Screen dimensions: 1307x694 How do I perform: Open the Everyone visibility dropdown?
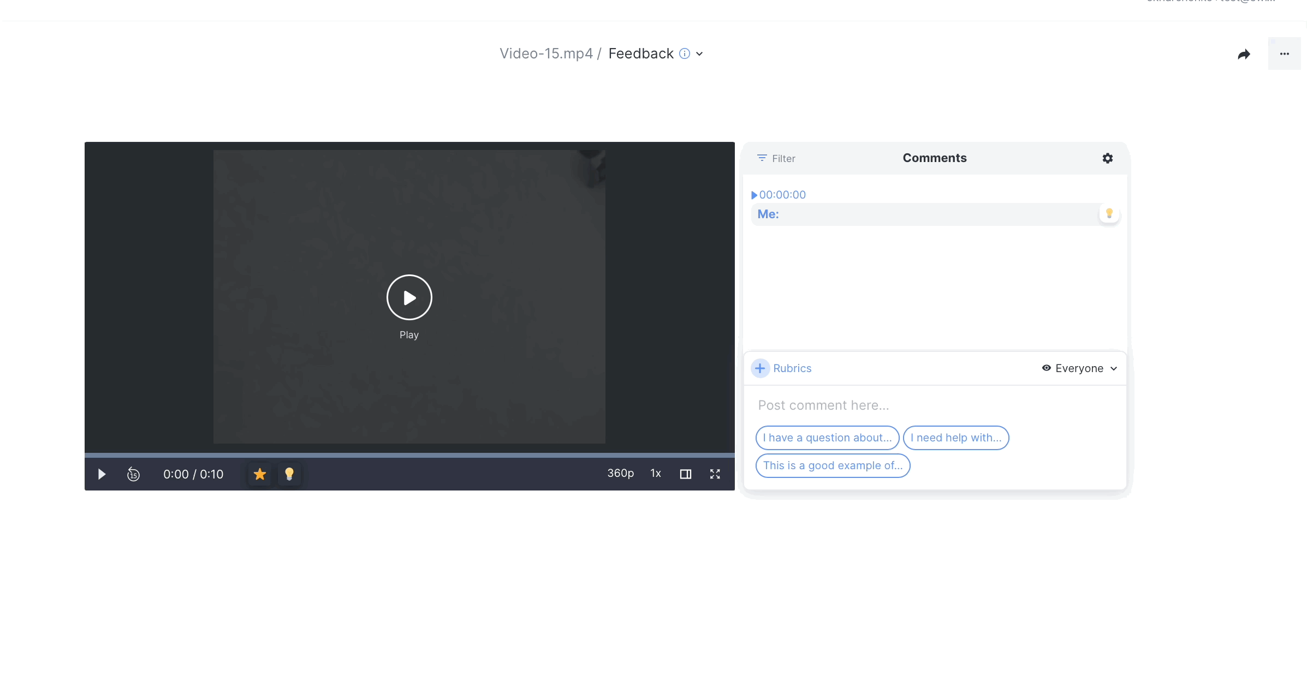click(1079, 368)
